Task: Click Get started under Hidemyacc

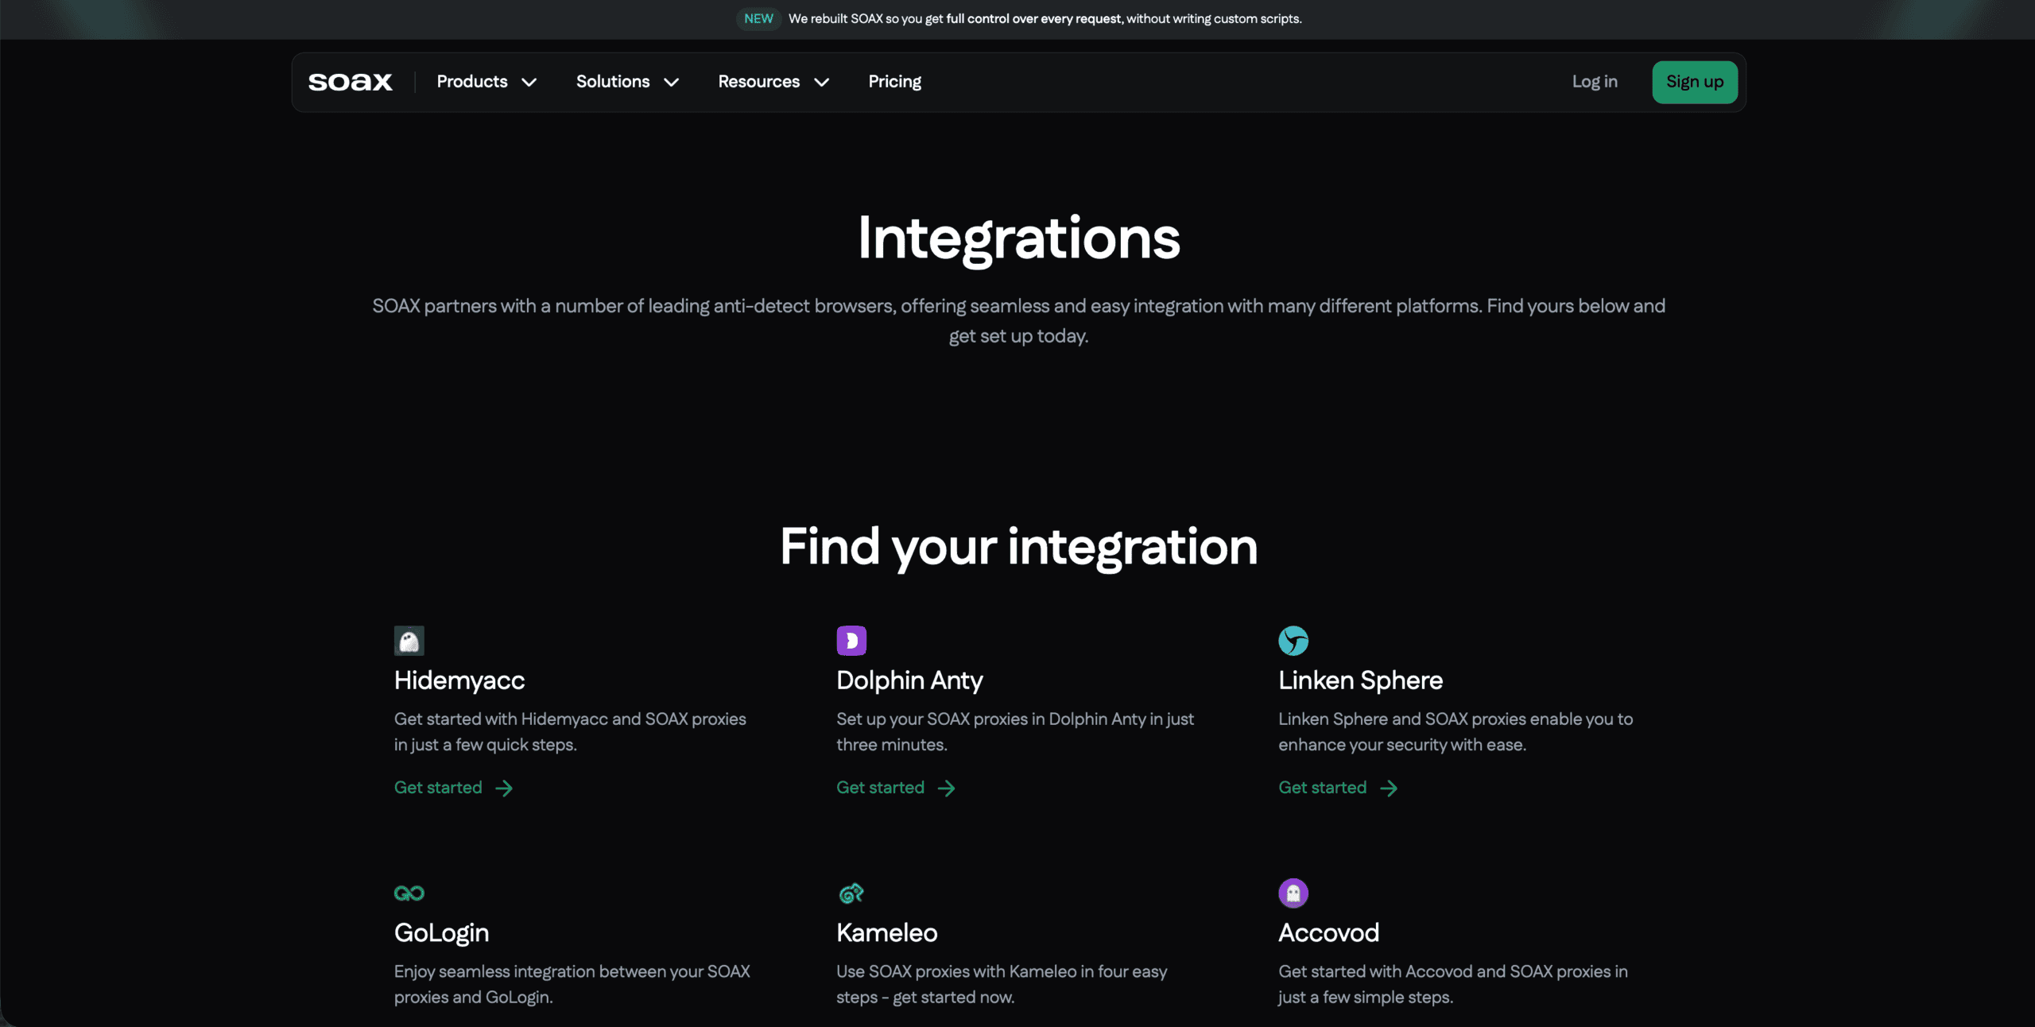Action: [x=438, y=788]
